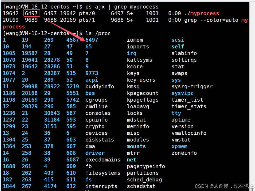Click the 'cpuinfo' entry

(96, 120)
